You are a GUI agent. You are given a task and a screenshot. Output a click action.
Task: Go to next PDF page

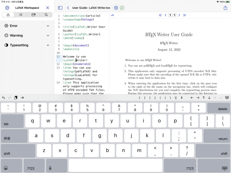click(x=179, y=15)
